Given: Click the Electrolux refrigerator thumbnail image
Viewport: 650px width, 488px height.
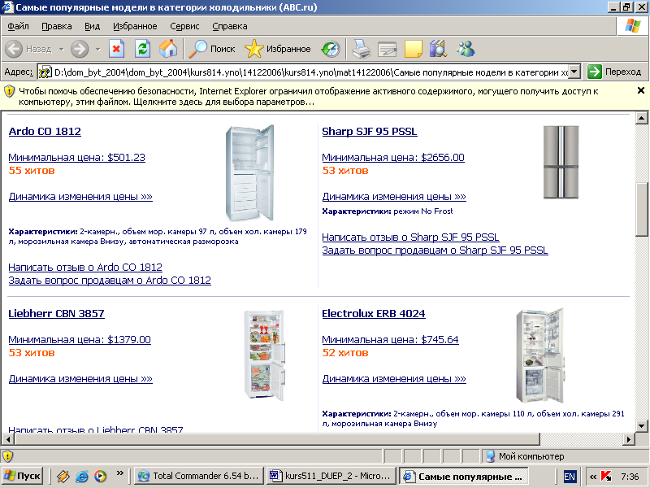Looking at the screenshot, I should click(x=539, y=355).
